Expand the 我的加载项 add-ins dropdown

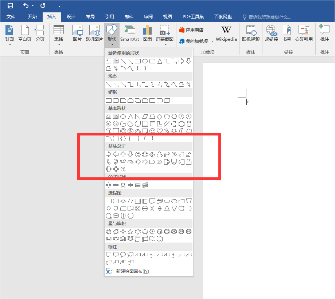point(212,42)
